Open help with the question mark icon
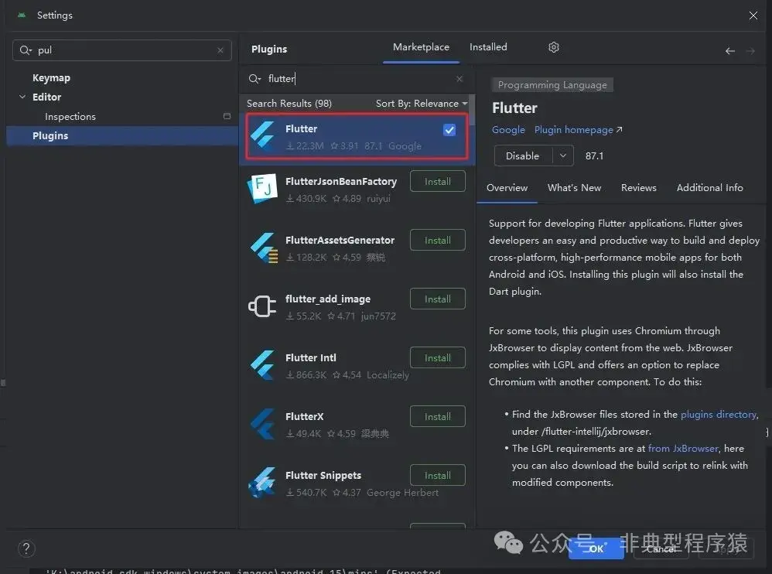 click(x=26, y=548)
